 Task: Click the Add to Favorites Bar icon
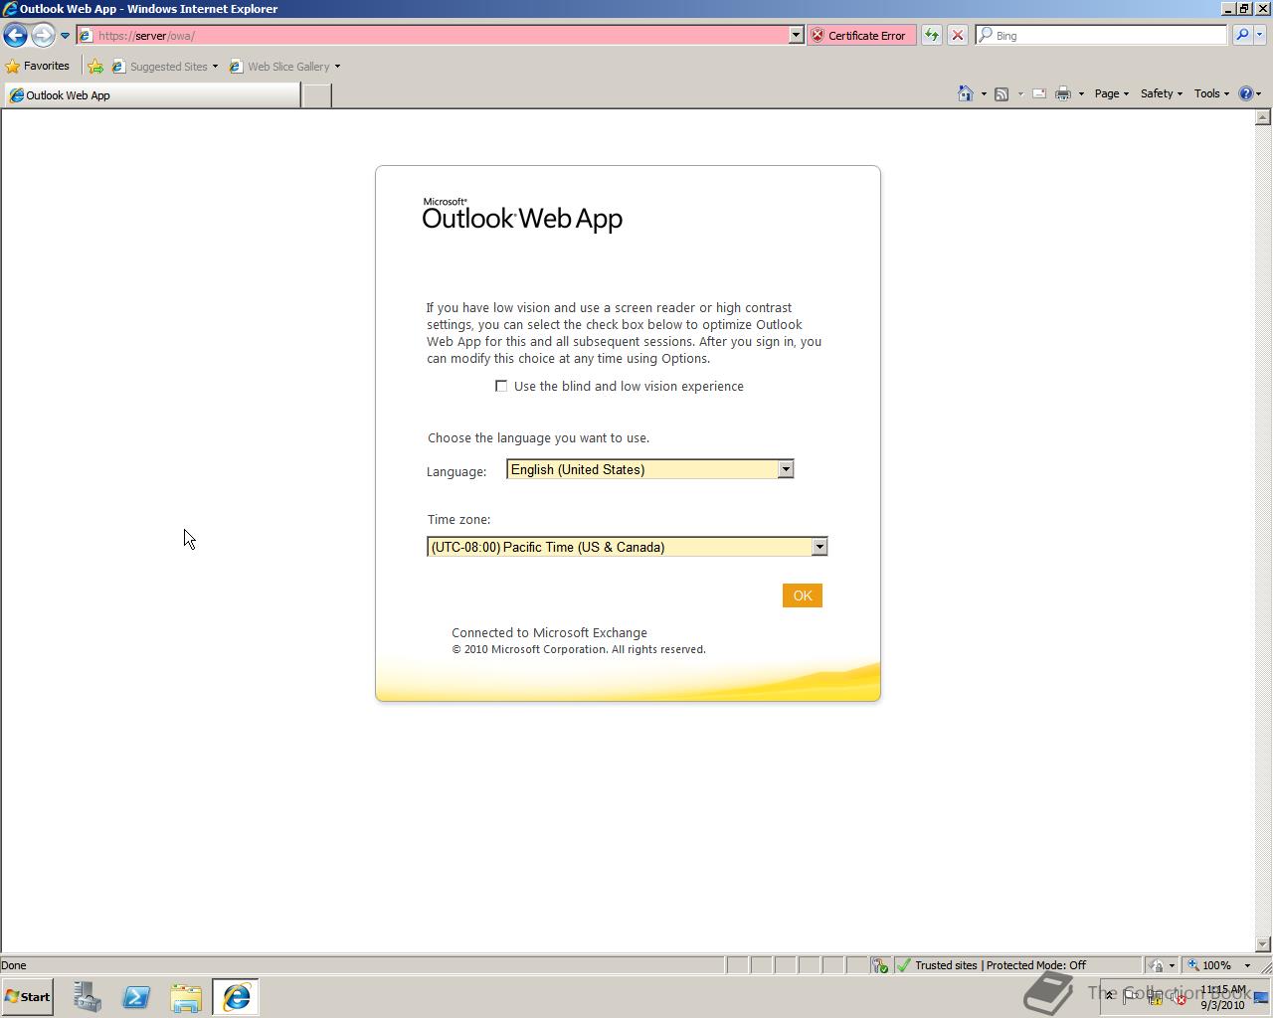(95, 67)
